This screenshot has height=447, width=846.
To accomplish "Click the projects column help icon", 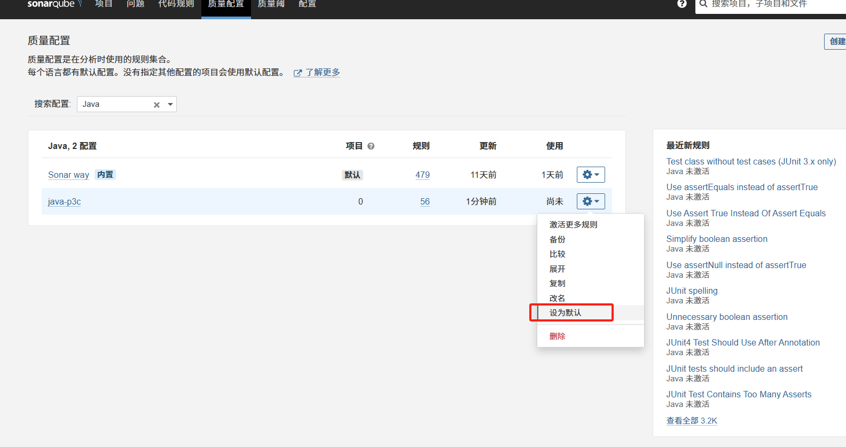I will click(371, 146).
